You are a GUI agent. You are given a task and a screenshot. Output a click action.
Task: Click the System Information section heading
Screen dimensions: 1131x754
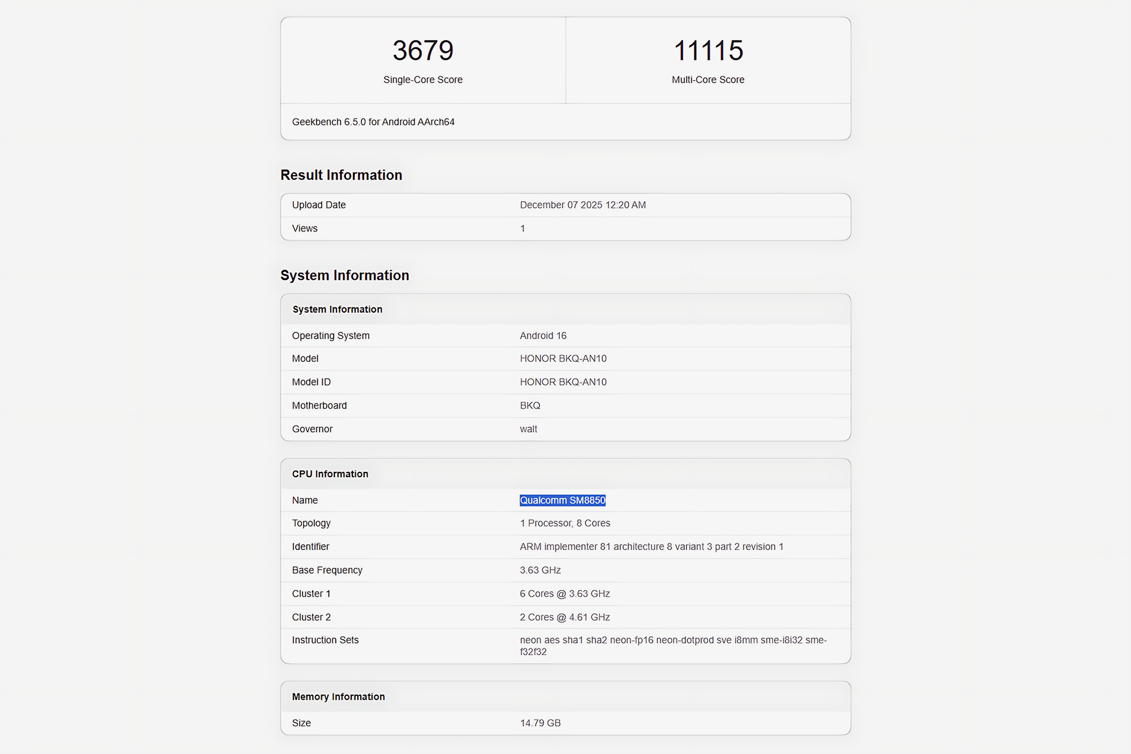click(x=344, y=275)
